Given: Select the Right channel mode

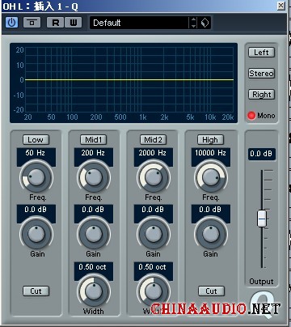Looking at the screenshot, I should point(261,95).
